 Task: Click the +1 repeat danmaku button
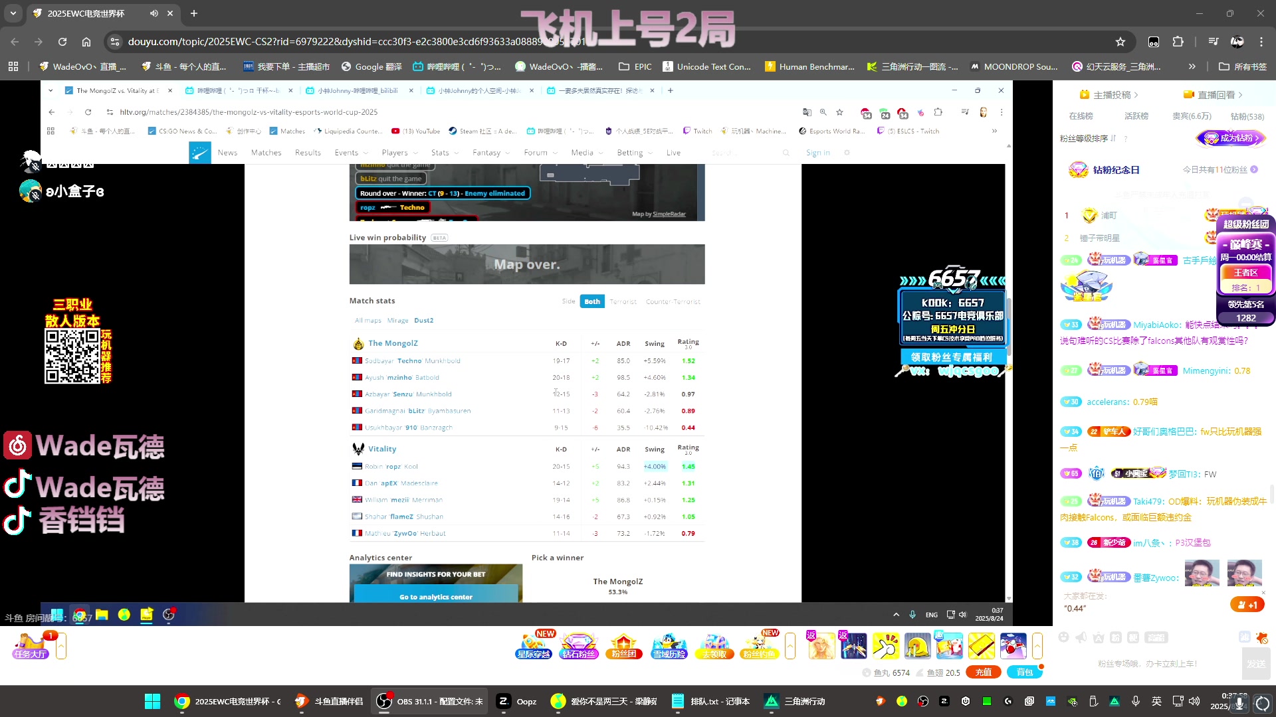(1247, 605)
